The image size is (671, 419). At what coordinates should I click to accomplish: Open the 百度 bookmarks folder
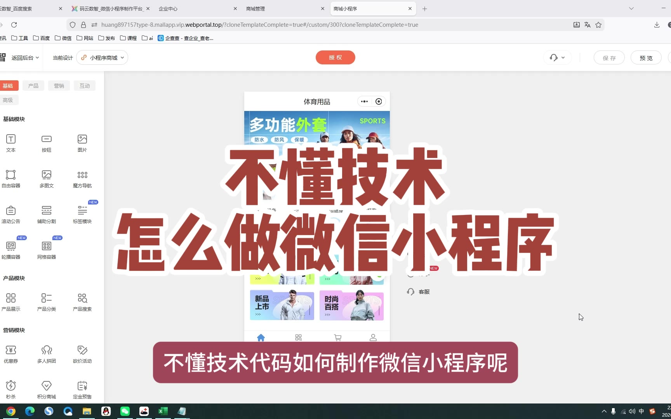tap(42, 38)
